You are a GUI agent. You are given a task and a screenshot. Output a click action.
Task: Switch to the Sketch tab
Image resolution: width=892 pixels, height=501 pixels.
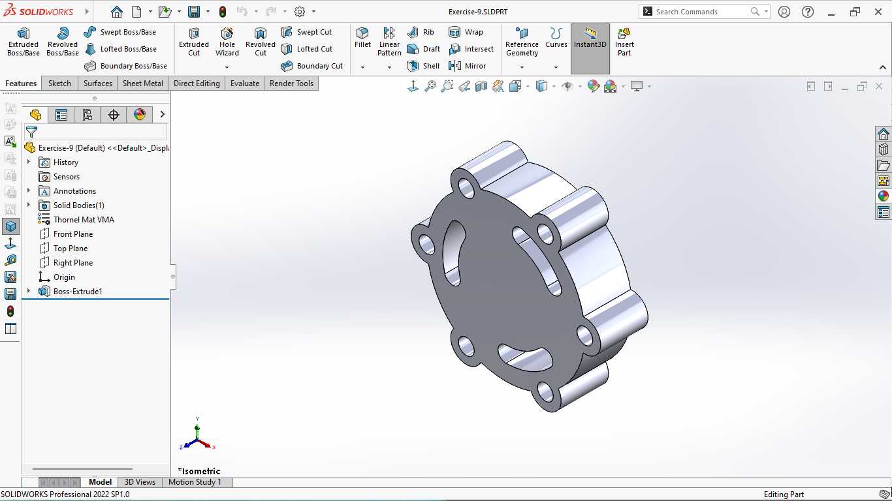[59, 83]
